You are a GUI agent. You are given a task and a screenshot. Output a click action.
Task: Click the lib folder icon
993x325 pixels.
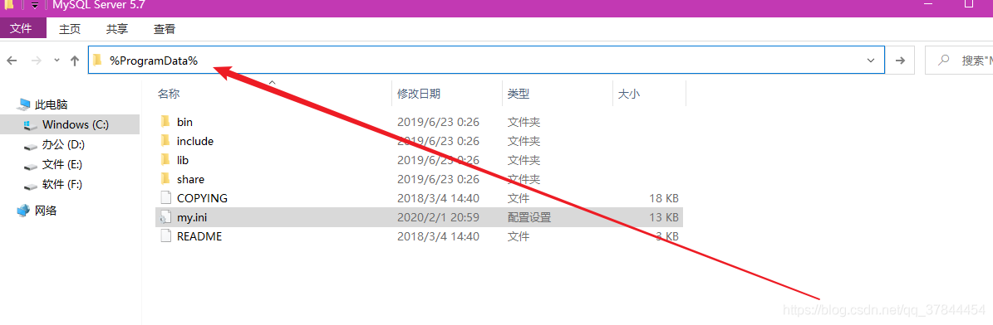tap(166, 159)
